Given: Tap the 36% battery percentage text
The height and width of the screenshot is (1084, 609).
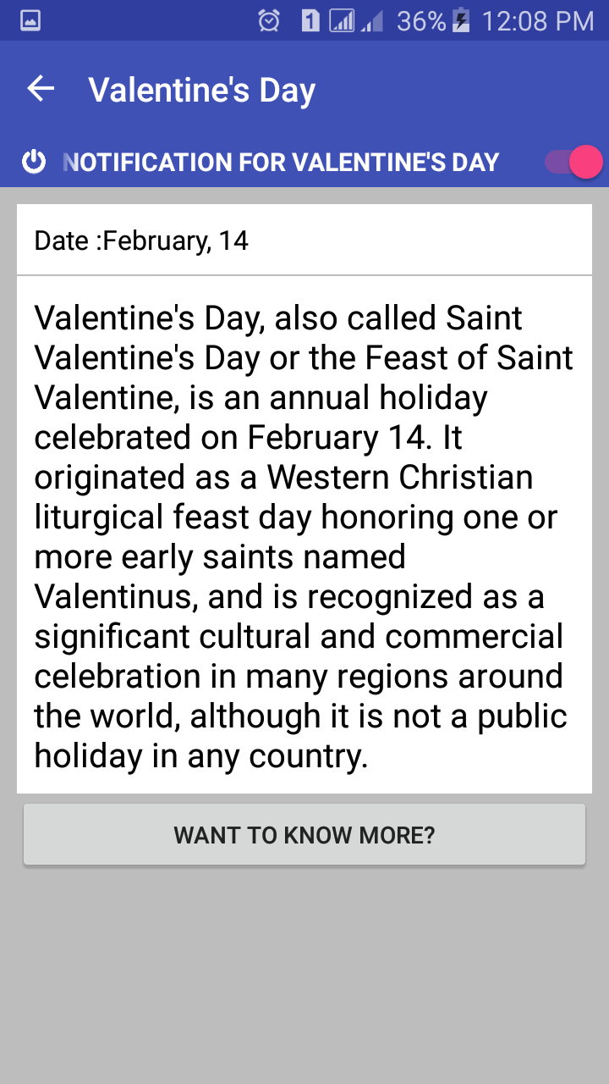Looking at the screenshot, I should [421, 21].
